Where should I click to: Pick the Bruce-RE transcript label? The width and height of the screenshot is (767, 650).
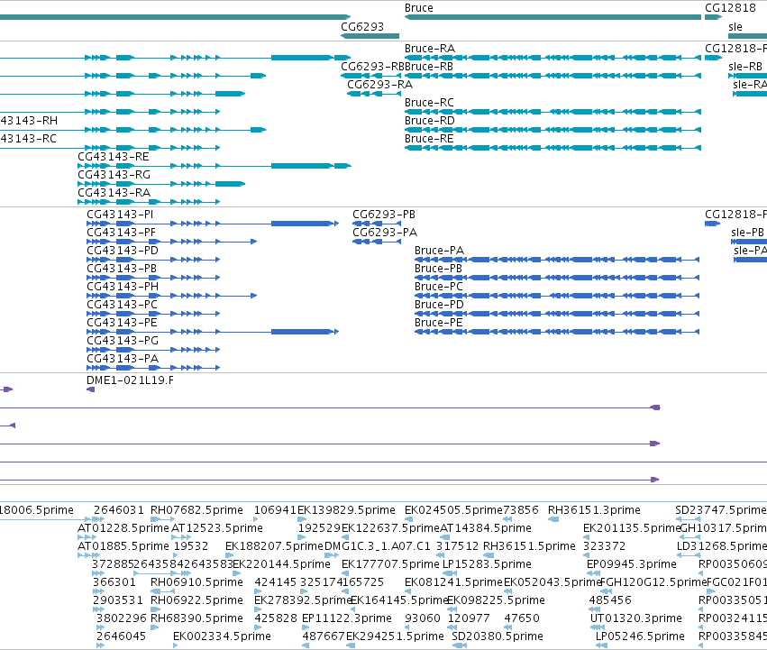pos(429,139)
